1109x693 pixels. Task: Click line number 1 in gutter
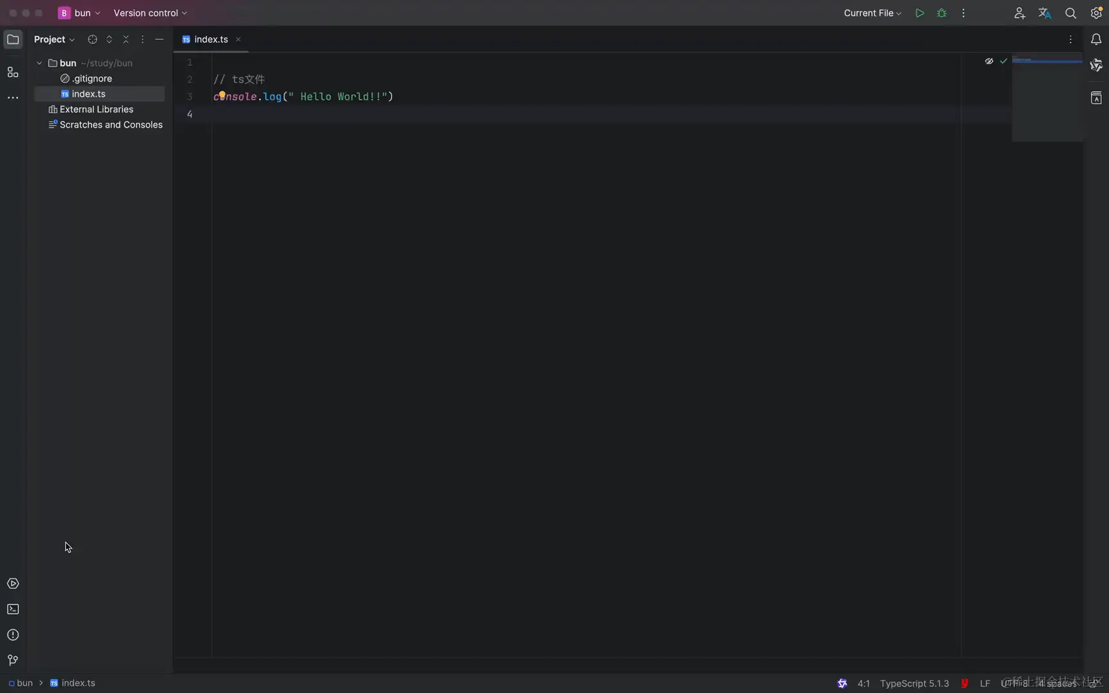(189, 62)
